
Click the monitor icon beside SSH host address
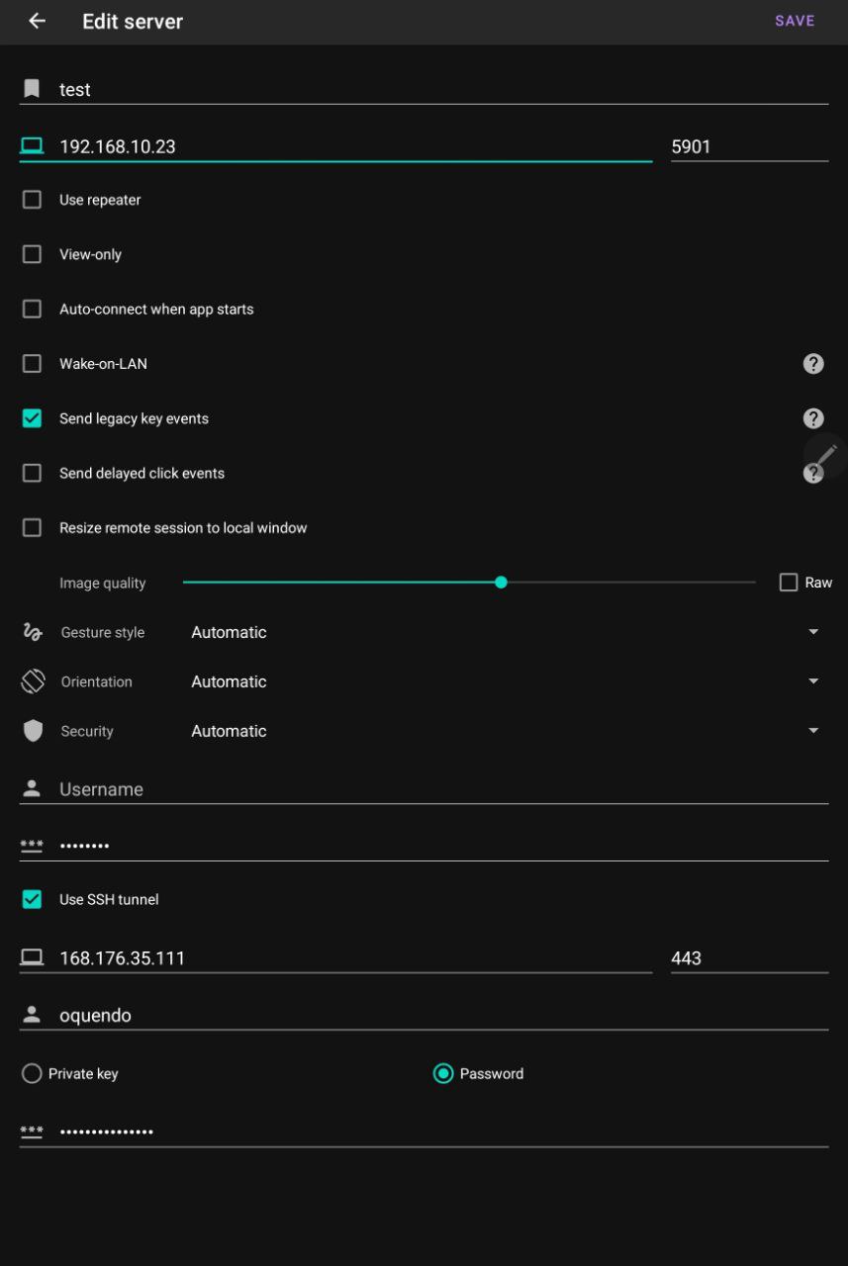point(32,956)
